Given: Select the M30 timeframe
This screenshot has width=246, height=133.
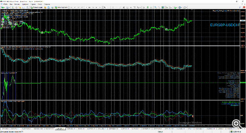Looking at the screenshot, I should [x=82, y=7].
